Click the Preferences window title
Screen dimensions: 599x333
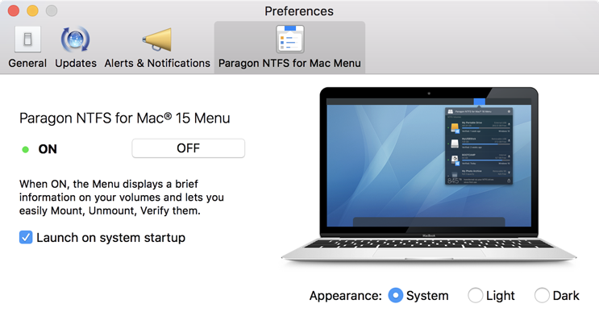(299, 11)
